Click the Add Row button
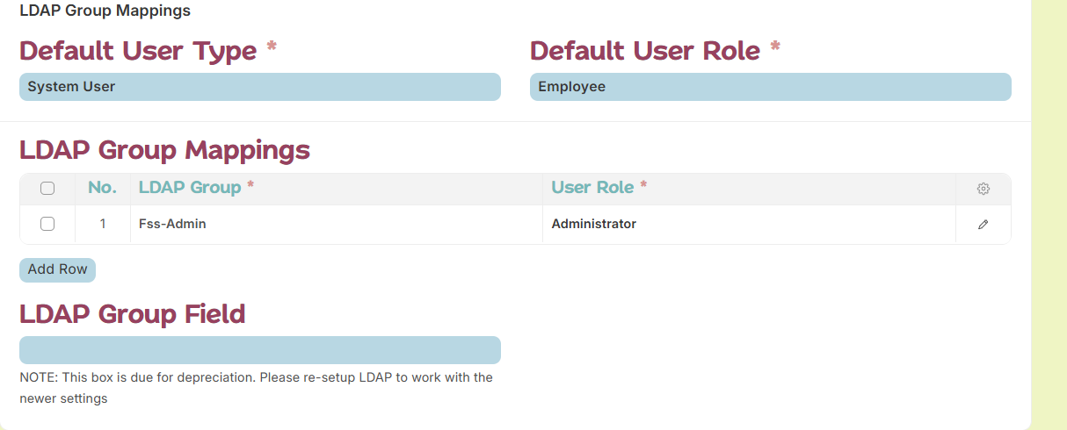The height and width of the screenshot is (430, 1067). tap(57, 269)
